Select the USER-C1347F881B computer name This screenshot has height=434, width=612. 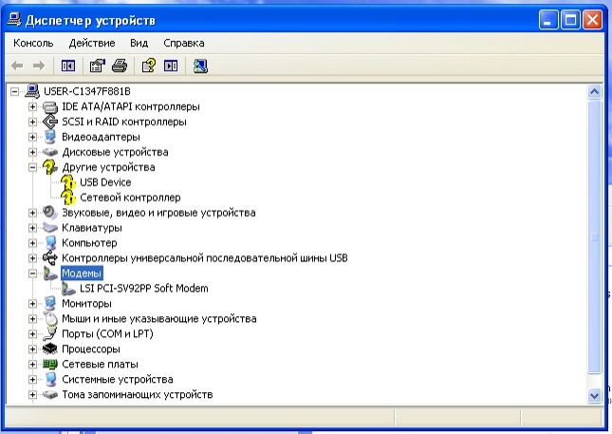tap(87, 91)
